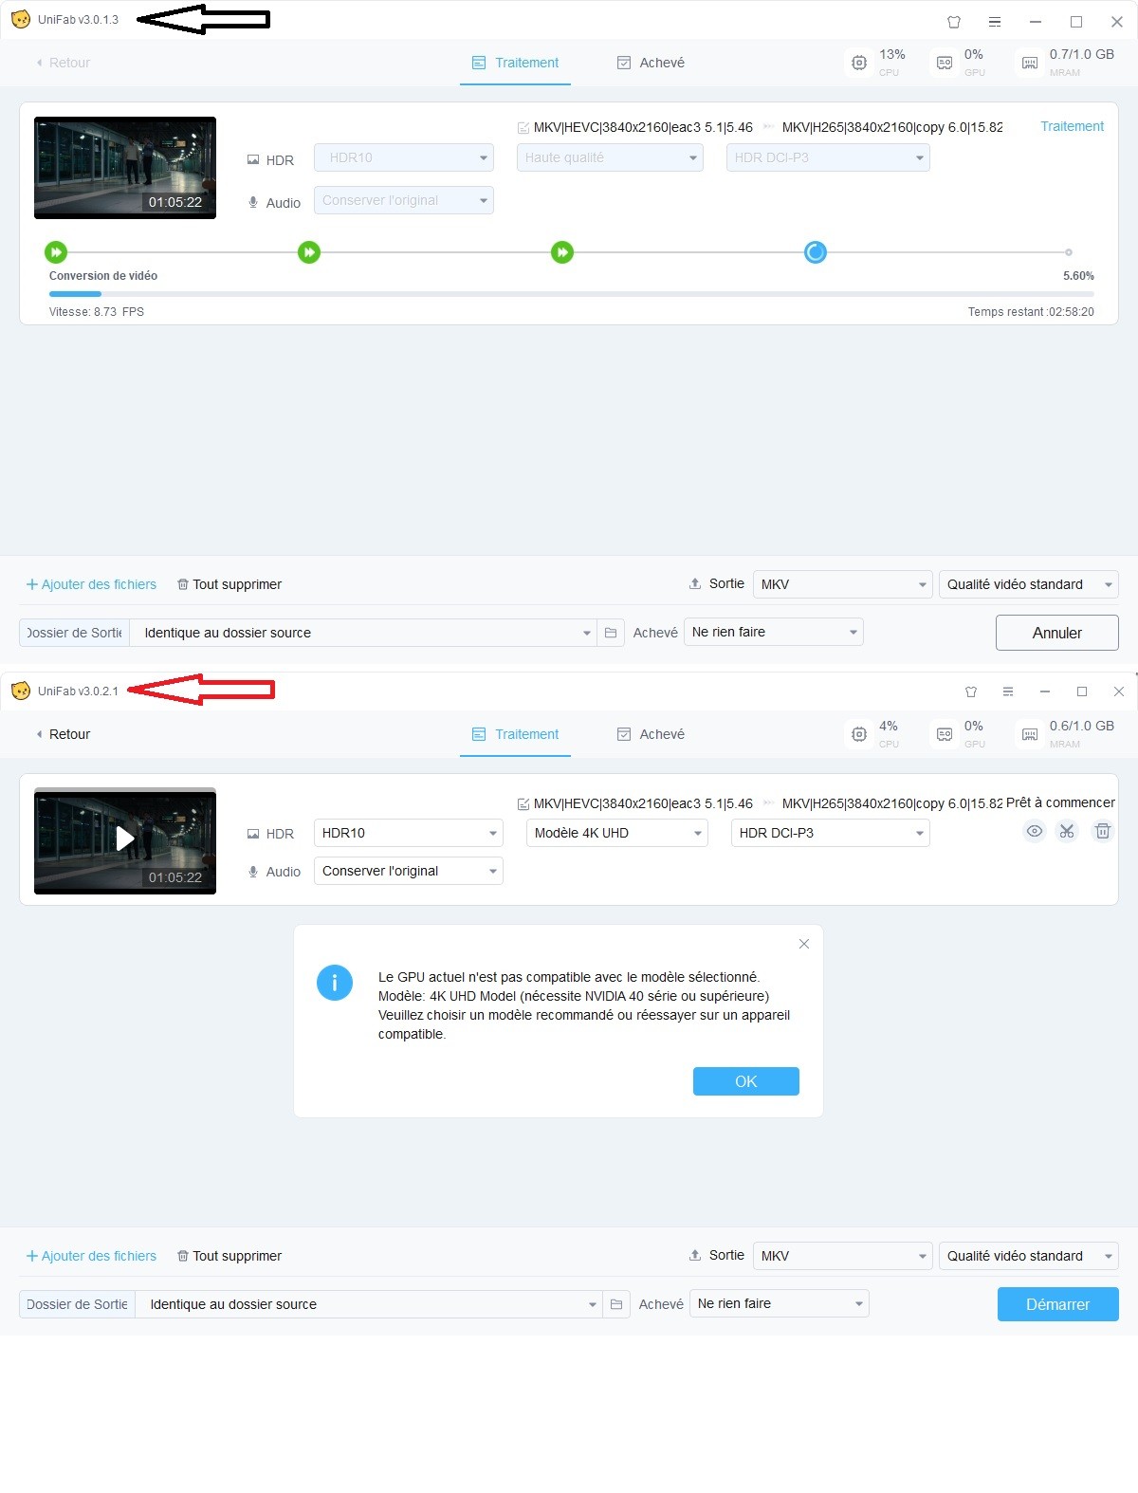The height and width of the screenshot is (1493, 1138).
Task: Open trim tool scissors icon
Action: point(1067,831)
